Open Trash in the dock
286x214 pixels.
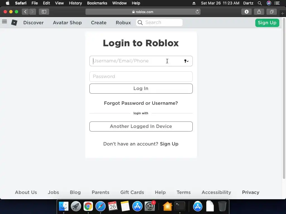tap(222, 206)
